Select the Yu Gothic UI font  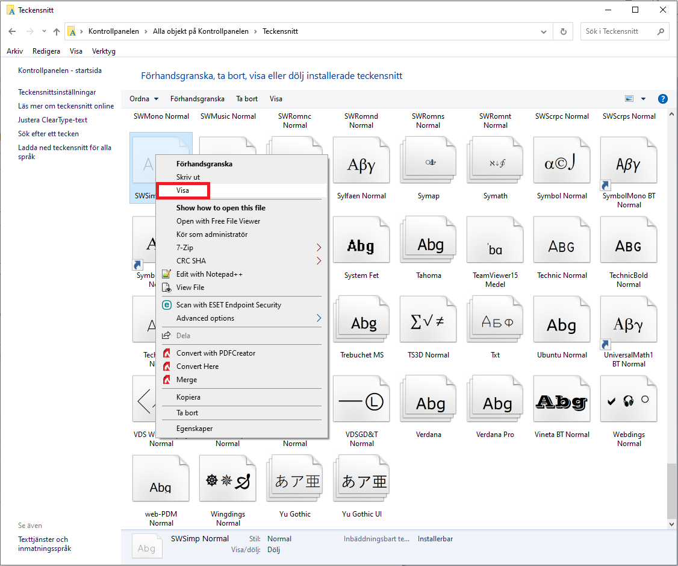tap(361, 482)
